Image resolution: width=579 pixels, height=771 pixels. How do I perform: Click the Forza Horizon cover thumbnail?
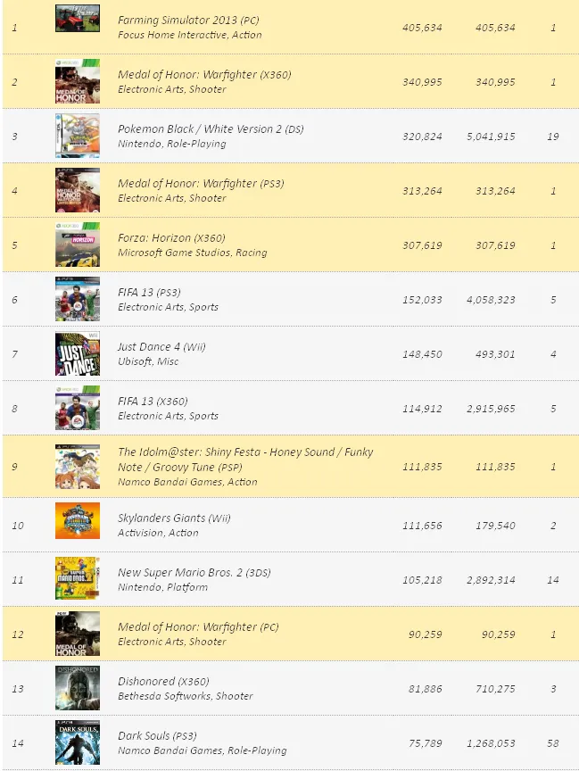(x=78, y=245)
